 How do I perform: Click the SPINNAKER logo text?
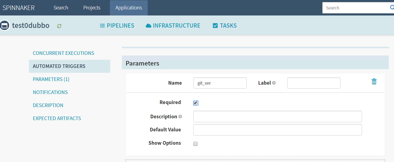click(19, 8)
